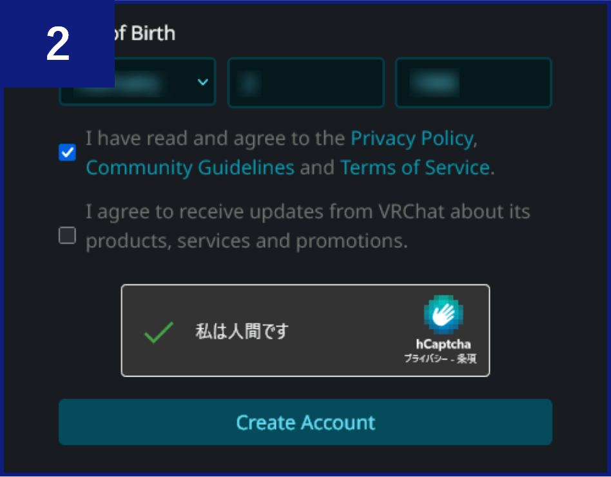
Task: Click the number 2 step badge
Action: coord(58,44)
